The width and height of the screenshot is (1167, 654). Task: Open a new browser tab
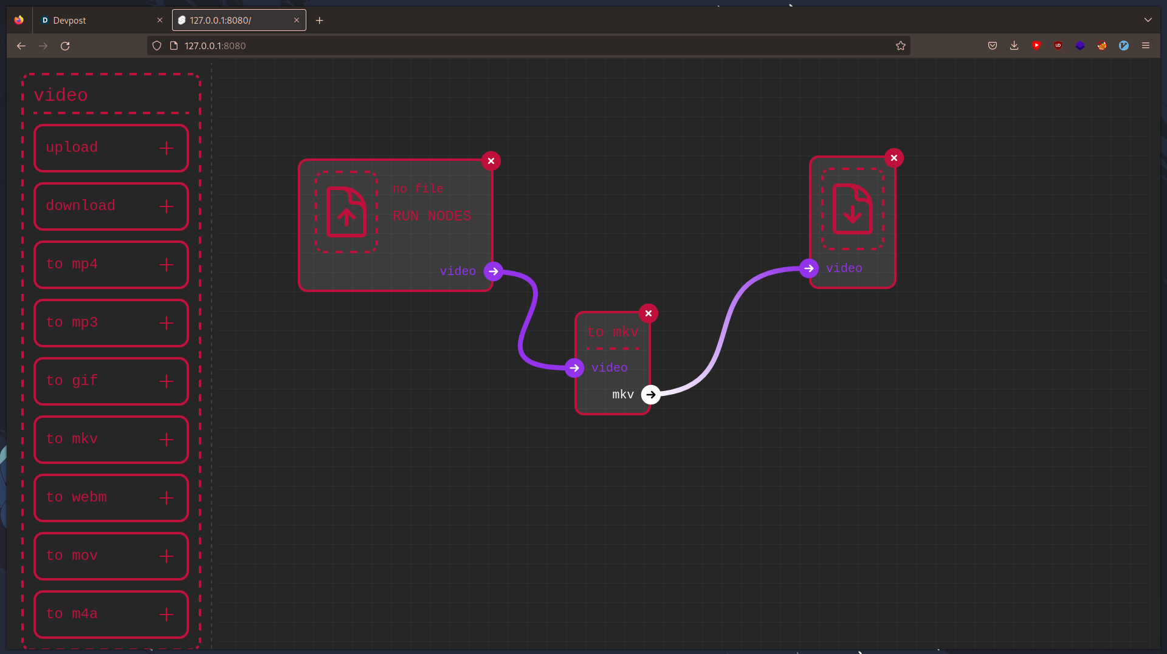coord(319,20)
